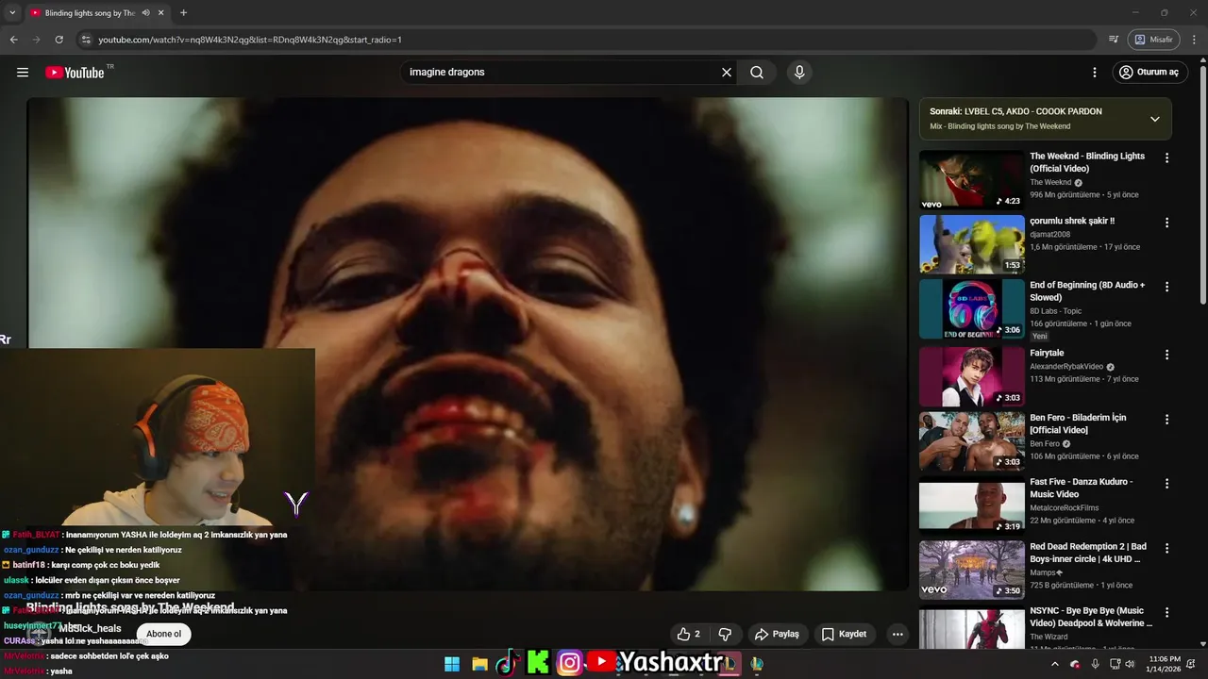Open AlexanderRybakVideo channel name
Screen dimensions: 1208x679
click(1066, 366)
